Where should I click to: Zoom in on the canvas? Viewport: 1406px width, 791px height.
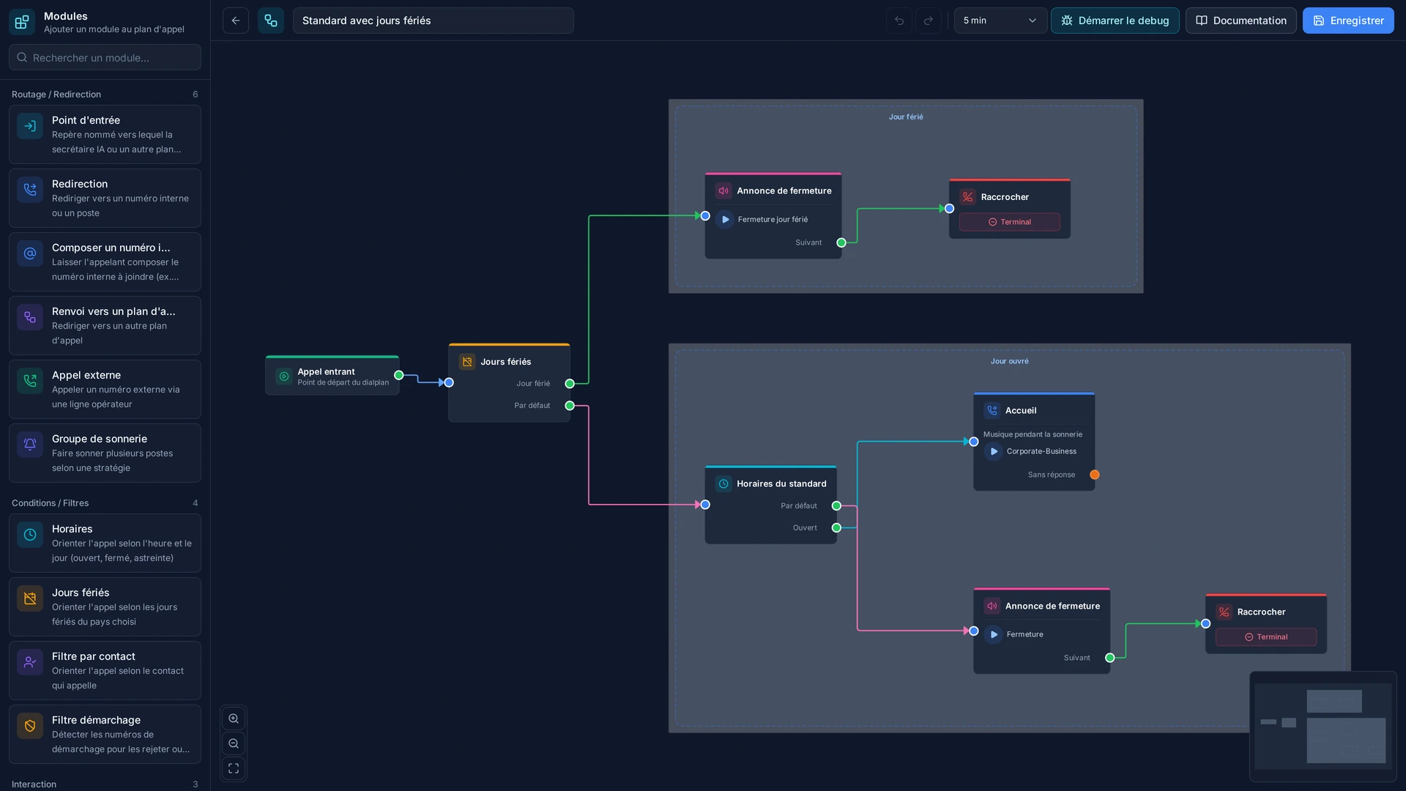(234, 718)
